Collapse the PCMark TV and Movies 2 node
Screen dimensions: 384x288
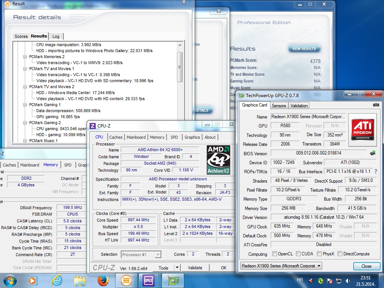pos(25,87)
